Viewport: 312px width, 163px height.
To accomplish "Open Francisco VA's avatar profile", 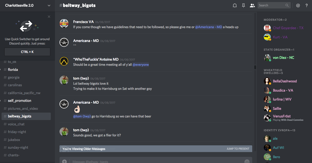I will click(x=64, y=23).
